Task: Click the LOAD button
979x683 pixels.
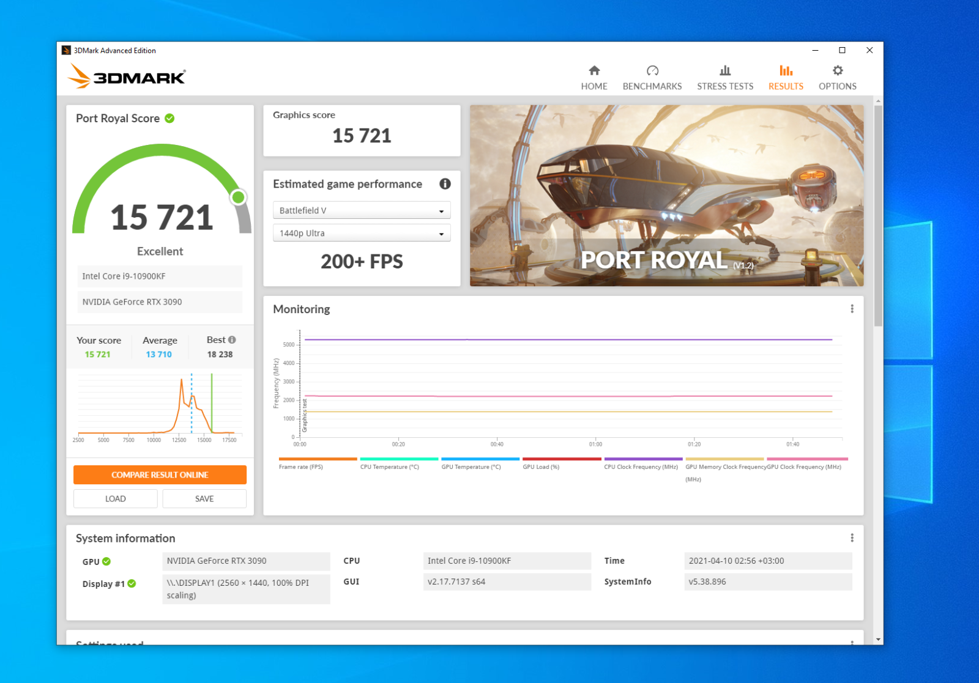Action: 115,498
